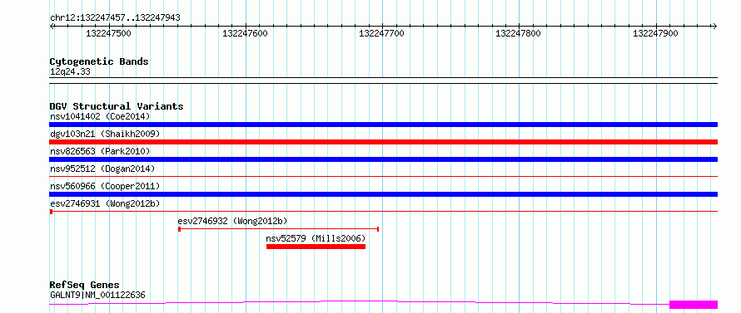Click the ruler's left arrow end
Screen dimensions: 741x313
(x=52, y=26)
